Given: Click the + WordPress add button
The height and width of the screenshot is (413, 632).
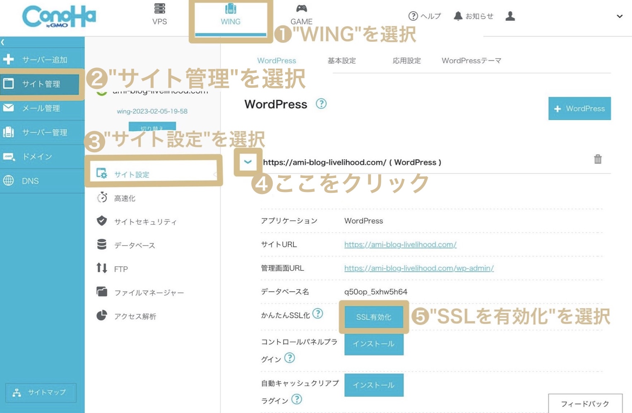Looking at the screenshot, I should point(579,108).
